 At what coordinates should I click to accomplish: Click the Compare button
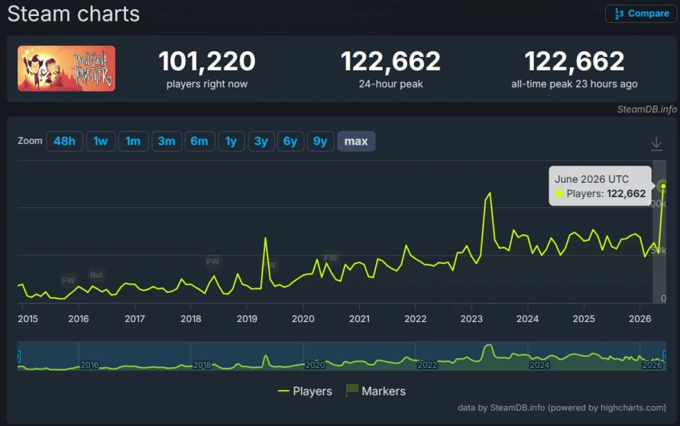click(641, 14)
